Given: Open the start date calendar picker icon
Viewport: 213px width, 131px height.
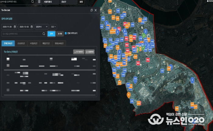Looking at the screenshot, I should pyautogui.click(x=15, y=27).
